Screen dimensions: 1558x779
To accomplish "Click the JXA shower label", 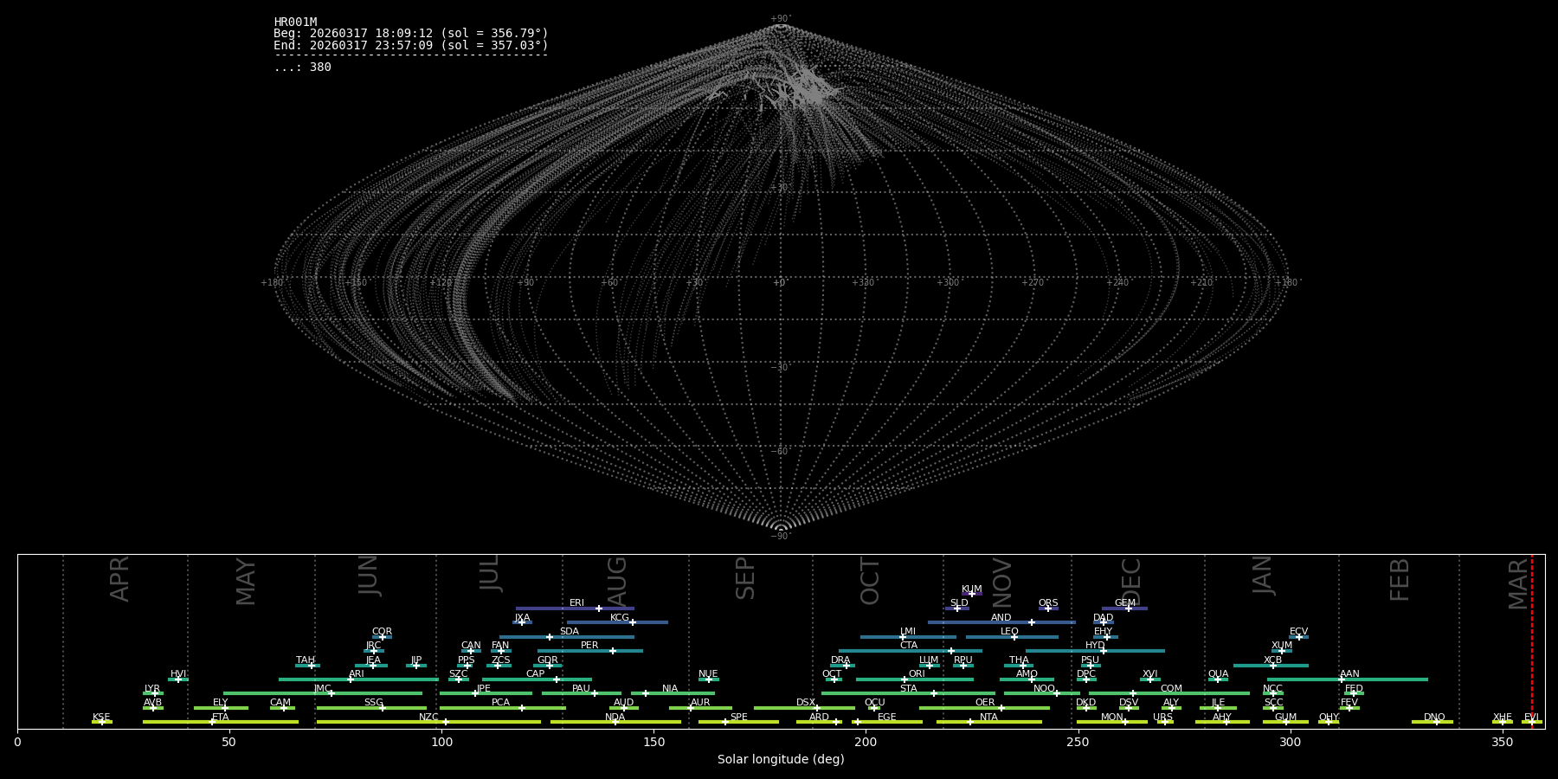I will 522,618.
